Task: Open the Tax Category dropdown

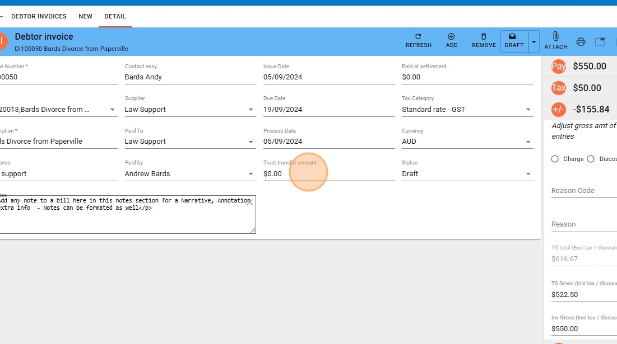Action: (528, 110)
